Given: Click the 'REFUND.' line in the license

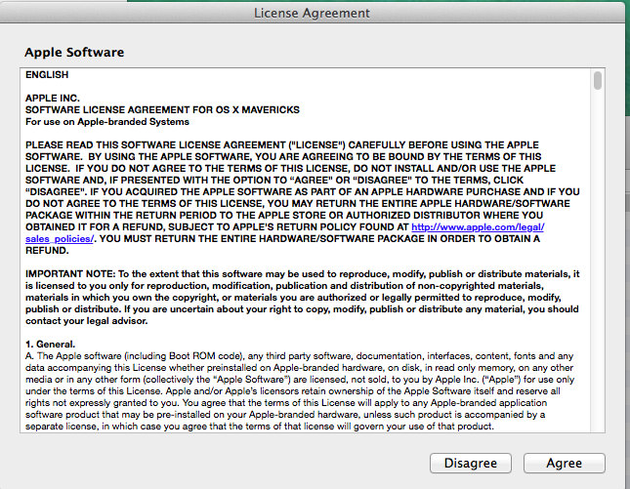Looking at the screenshot, I should point(47,251).
